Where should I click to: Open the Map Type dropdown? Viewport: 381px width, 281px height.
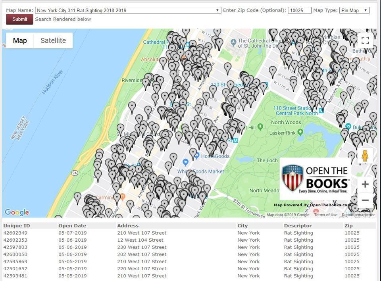click(x=354, y=10)
